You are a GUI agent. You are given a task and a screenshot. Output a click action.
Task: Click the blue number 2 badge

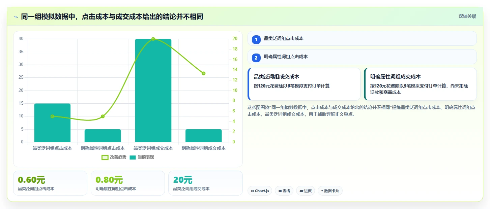[x=256, y=58]
